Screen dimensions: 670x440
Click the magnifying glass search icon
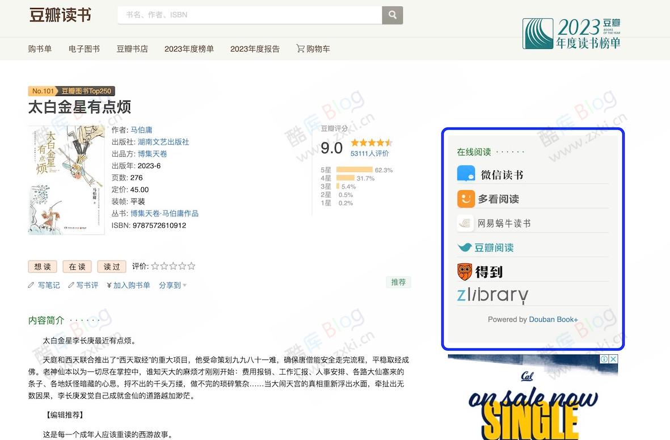pyautogui.click(x=393, y=15)
